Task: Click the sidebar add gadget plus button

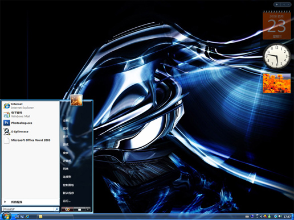Action: [x=277, y=5]
